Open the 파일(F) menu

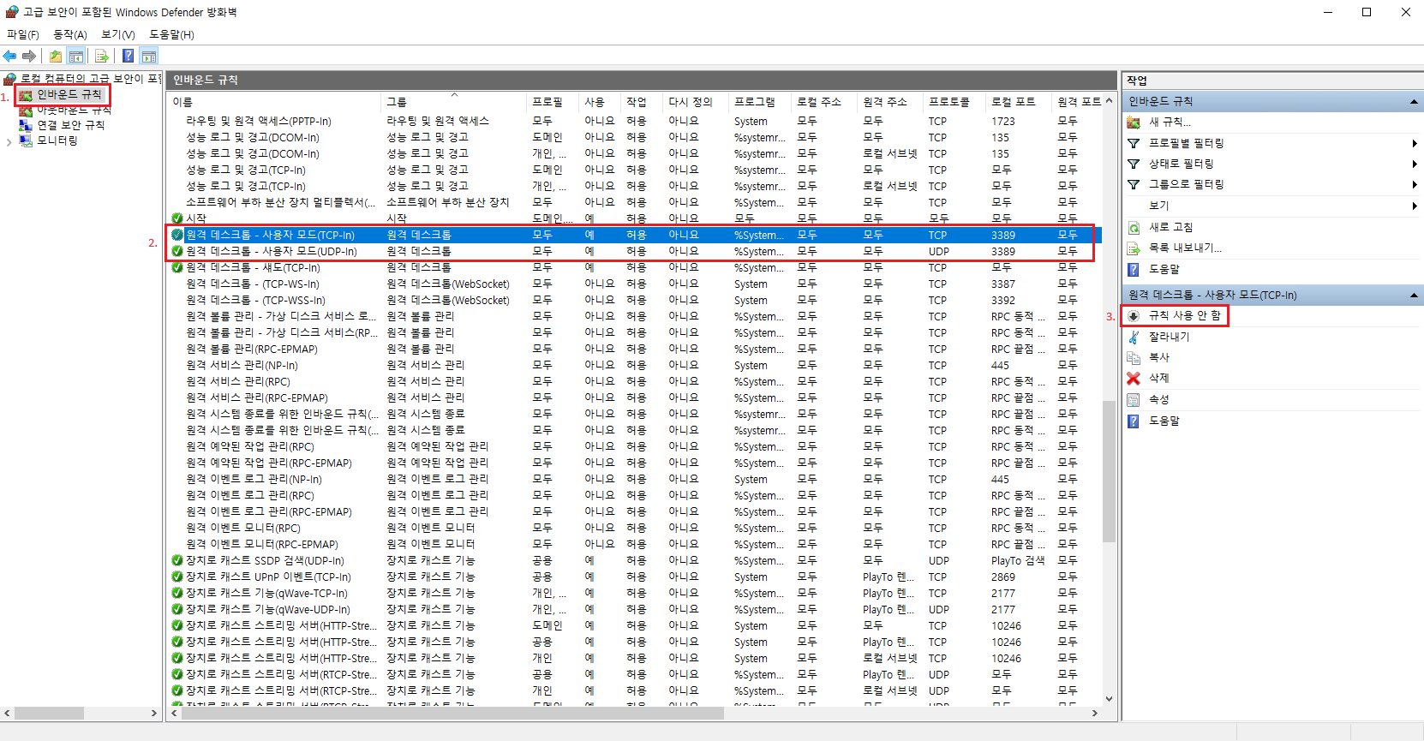[23, 34]
